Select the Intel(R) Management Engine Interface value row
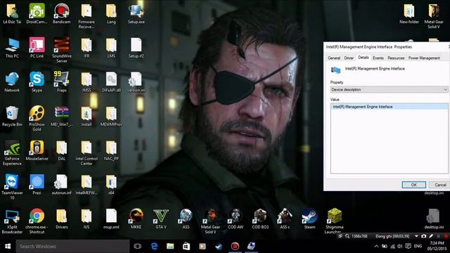This screenshot has width=450, height=253. click(x=389, y=107)
